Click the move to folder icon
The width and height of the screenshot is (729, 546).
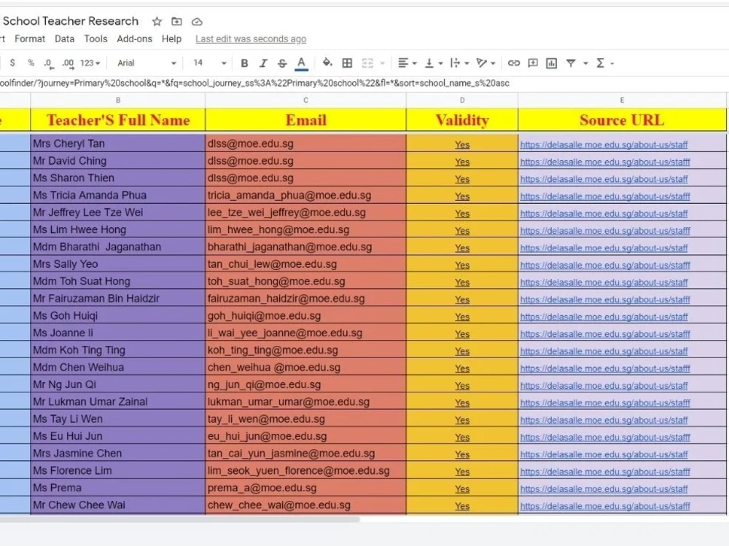pos(176,21)
